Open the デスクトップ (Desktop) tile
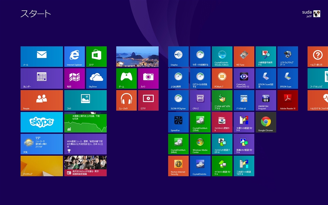Screen dimensions: 328x205 click(42, 166)
